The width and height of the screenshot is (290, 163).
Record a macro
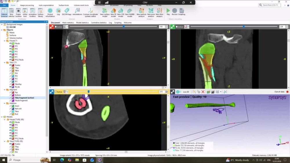pyautogui.click(x=174, y=12)
